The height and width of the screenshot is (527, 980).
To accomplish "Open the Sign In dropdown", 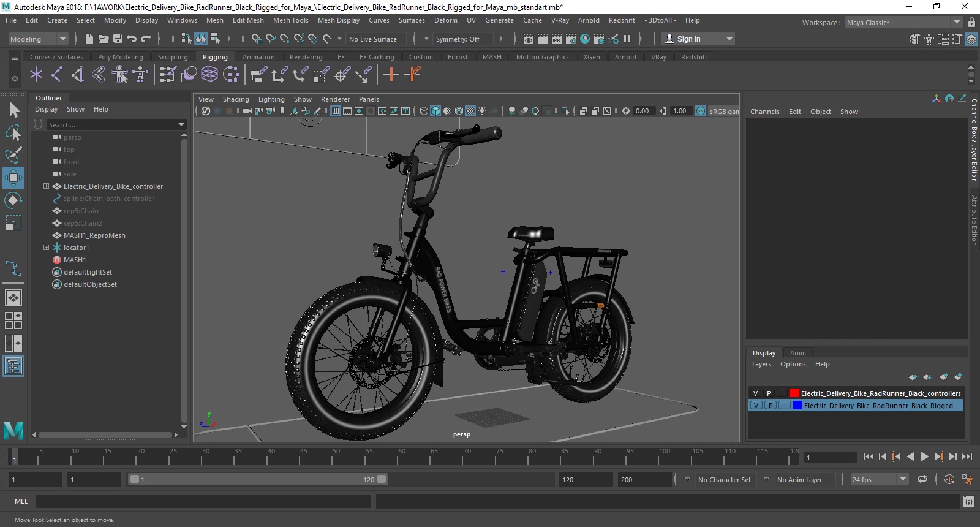I will tap(698, 39).
